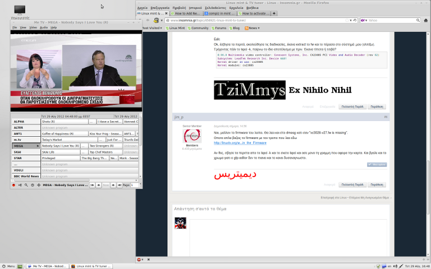
Task: Bookmark page with the star icon
Action: 347,20
